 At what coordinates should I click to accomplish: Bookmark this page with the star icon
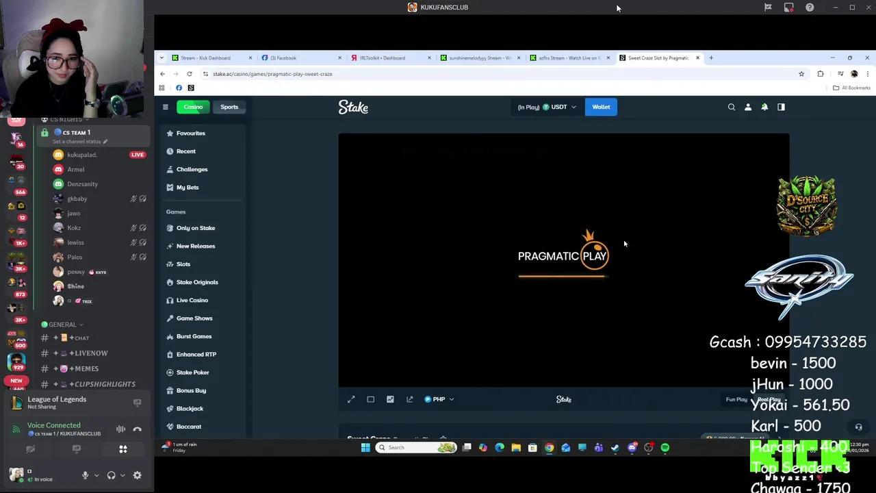(801, 74)
